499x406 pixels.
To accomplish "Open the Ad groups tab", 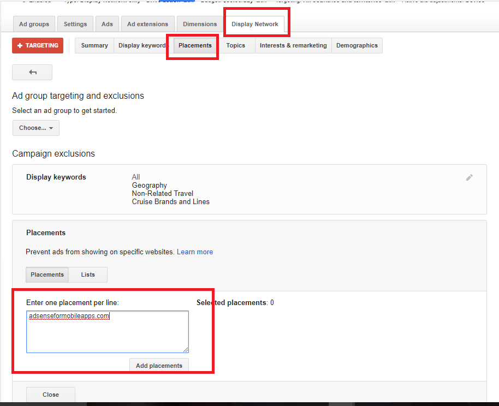I will [x=34, y=24].
